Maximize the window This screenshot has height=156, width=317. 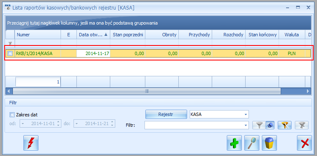(x=298, y=8)
